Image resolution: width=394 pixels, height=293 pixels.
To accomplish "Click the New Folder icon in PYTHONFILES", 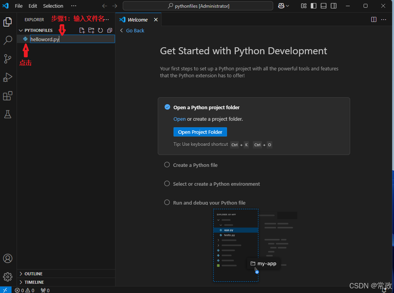I will (91, 30).
